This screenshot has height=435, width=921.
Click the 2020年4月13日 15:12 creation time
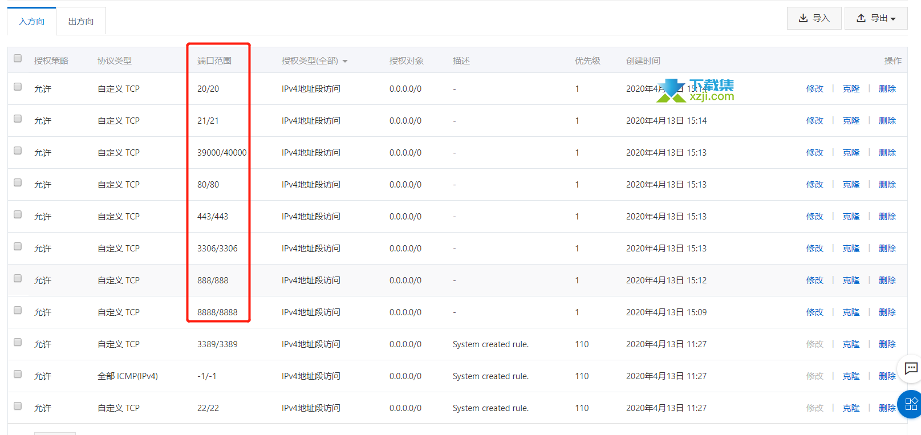coord(666,280)
